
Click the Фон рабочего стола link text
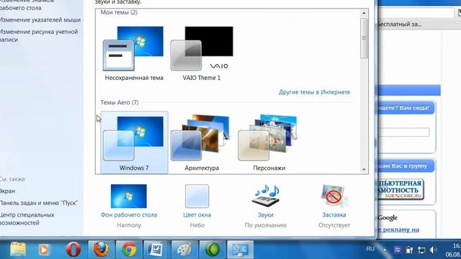129,215
